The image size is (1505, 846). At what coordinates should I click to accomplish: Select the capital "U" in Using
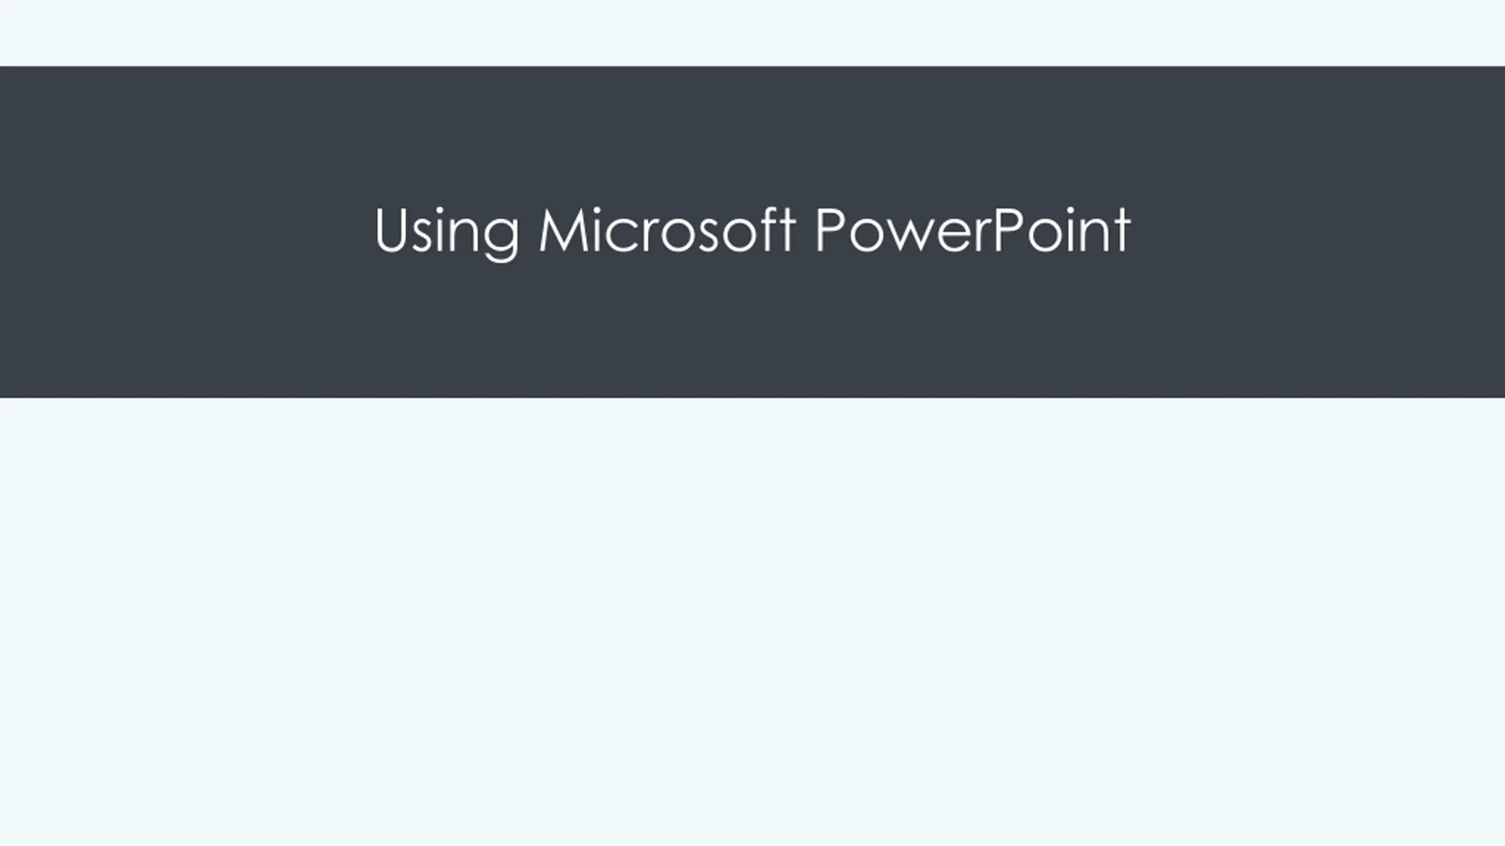click(x=391, y=230)
